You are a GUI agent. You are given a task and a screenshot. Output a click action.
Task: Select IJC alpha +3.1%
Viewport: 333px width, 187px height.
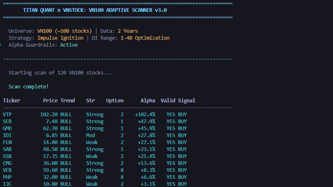tap(148, 184)
